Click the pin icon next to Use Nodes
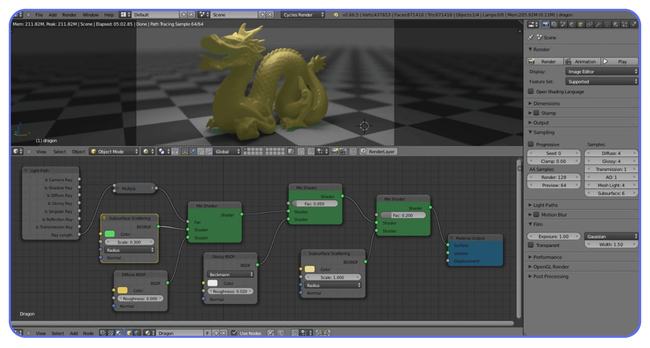 pyautogui.click(x=271, y=333)
